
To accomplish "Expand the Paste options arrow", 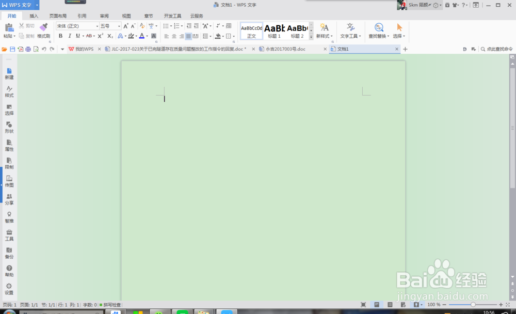I will [x=14, y=36].
